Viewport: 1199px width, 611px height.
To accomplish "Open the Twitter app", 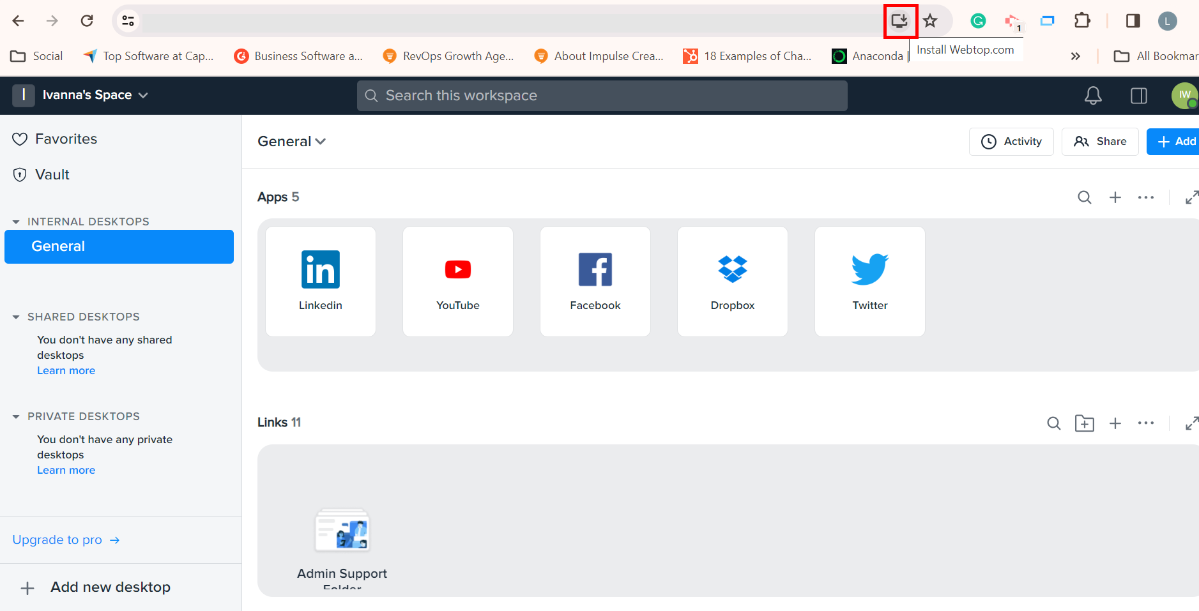I will click(869, 281).
